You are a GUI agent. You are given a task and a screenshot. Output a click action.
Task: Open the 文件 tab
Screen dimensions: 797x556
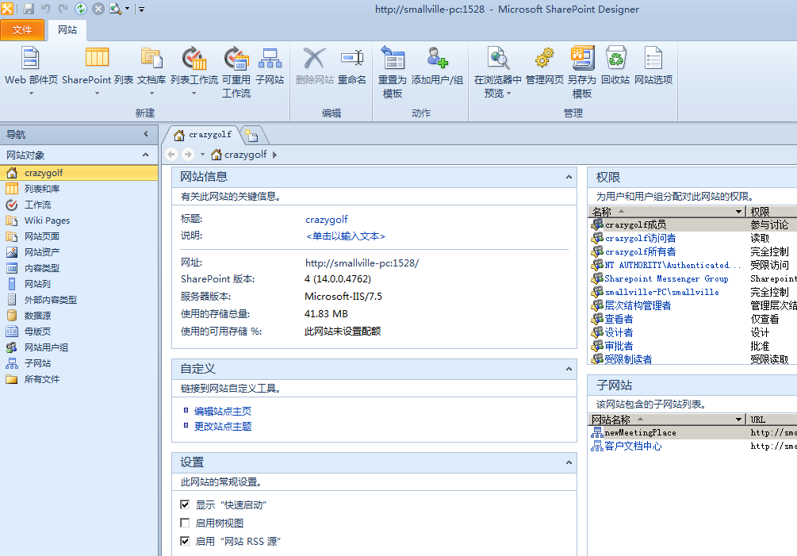(x=22, y=30)
